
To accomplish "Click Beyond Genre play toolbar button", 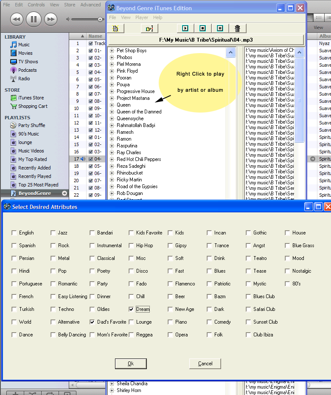I will coord(185,28).
